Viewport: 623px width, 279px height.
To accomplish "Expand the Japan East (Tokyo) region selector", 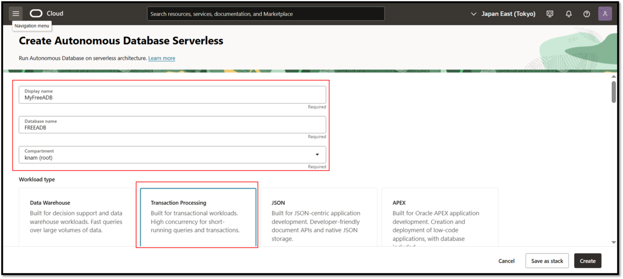I will 503,14.
